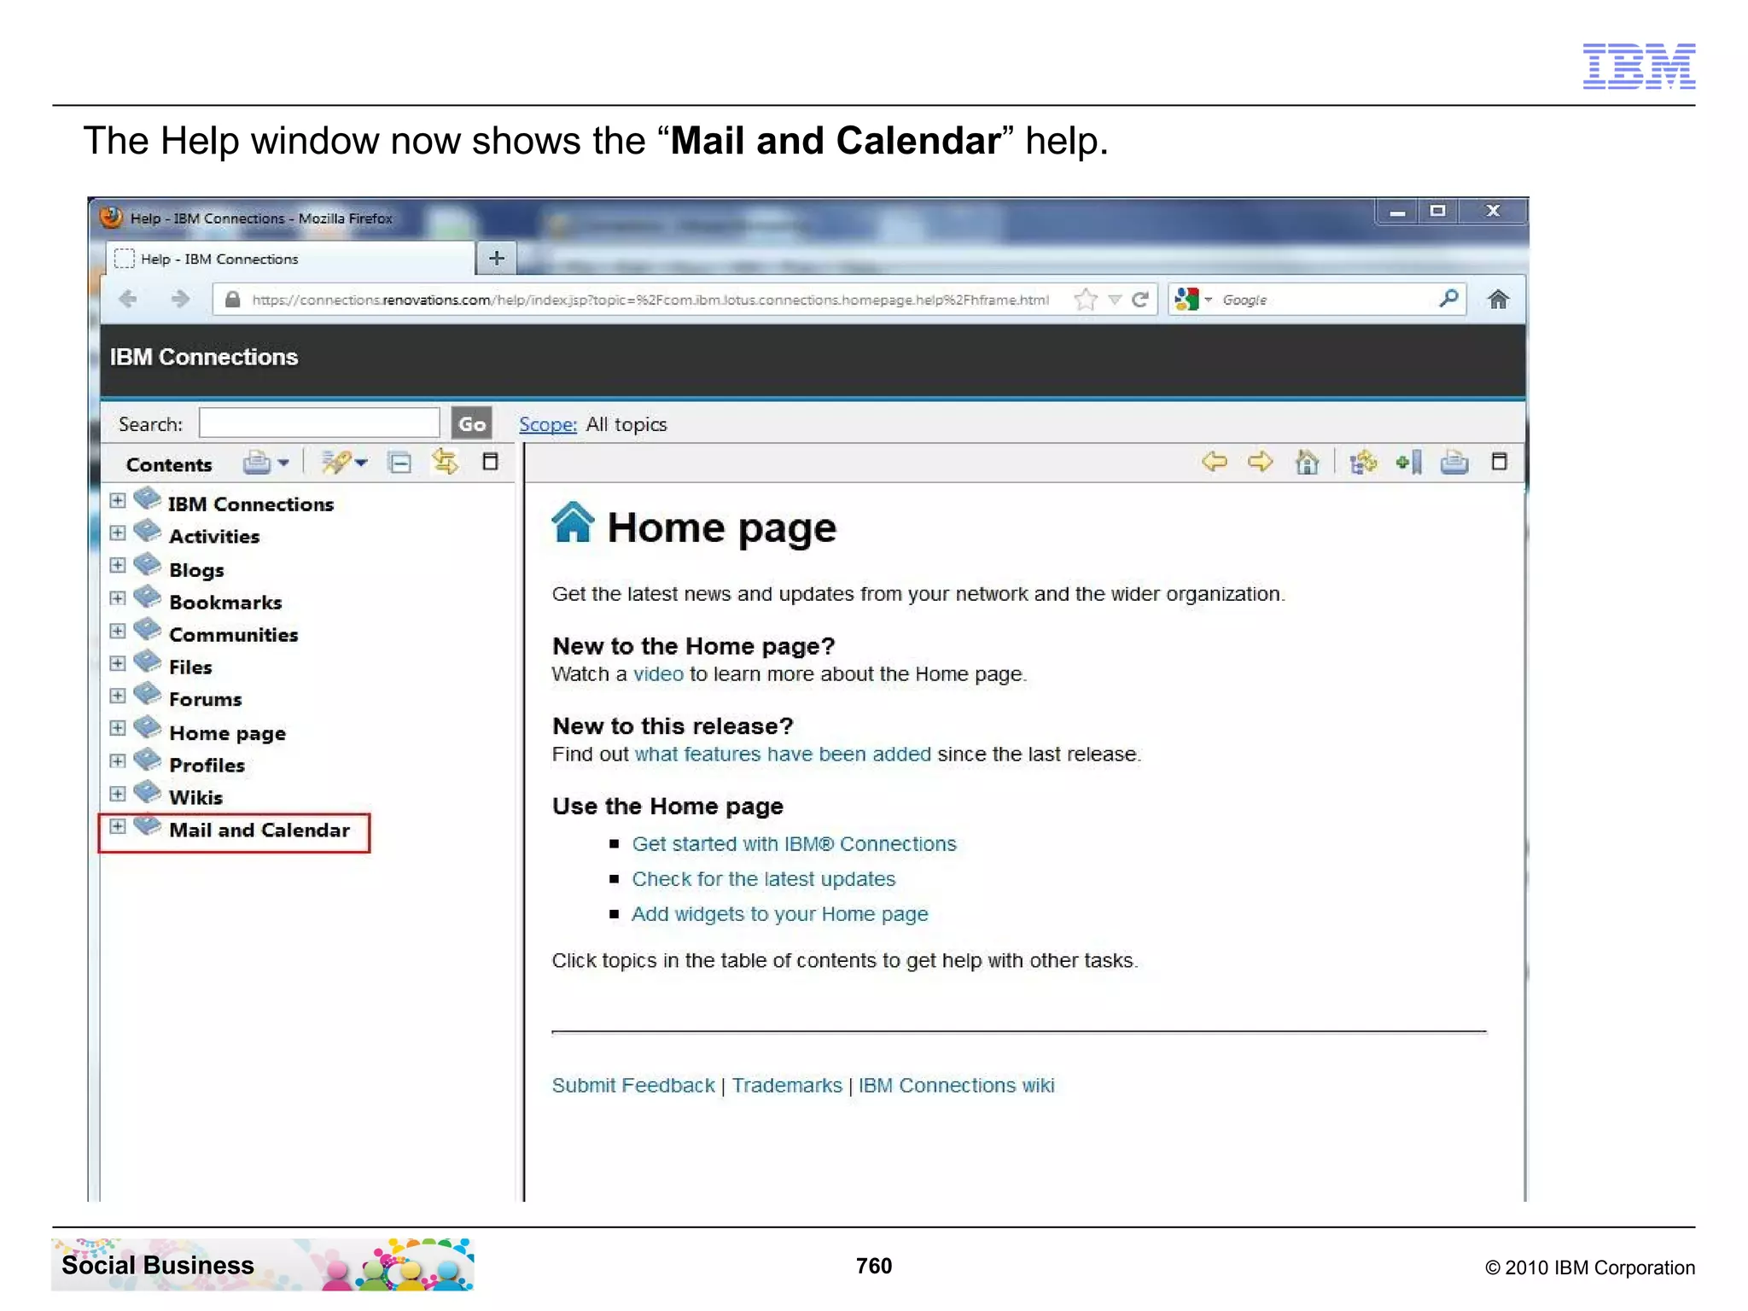Click show in table of contents icon
Image resolution: width=1748 pixels, height=1311 pixels.
(x=1363, y=462)
